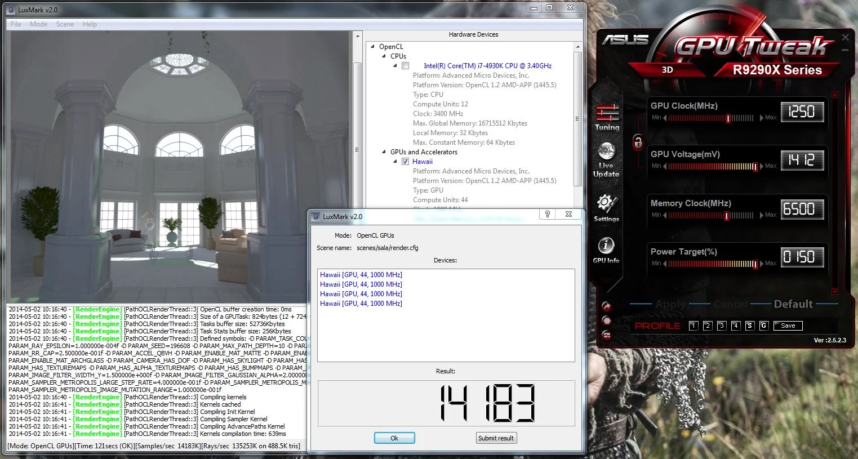Image resolution: width=858 pixels, height=459 pixels.
Task: Increase Memory Clock with the Max arrow
Action: 761,215
